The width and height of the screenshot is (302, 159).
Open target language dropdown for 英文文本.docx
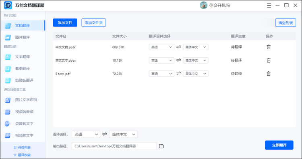[195, 60]
